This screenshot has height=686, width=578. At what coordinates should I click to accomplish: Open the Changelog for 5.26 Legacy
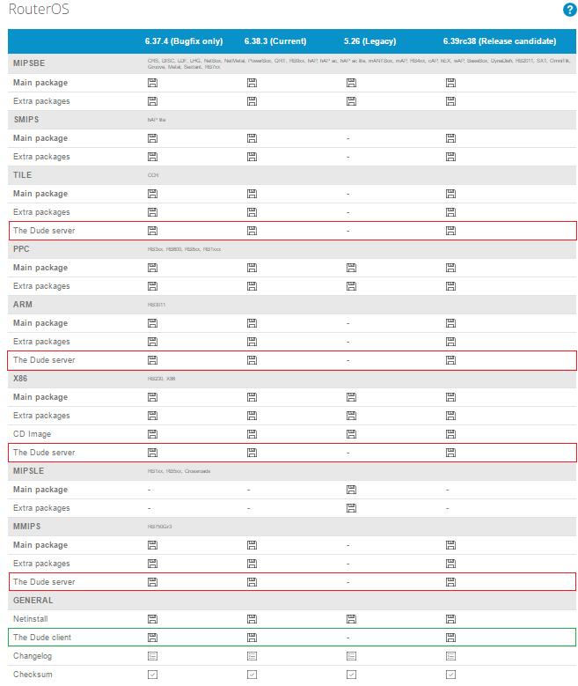[351, 656]
